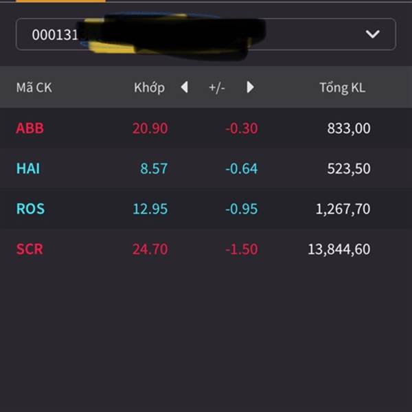Click SCR total volume 13,844,60
The image size is (412, 412).
click(339, 249)
